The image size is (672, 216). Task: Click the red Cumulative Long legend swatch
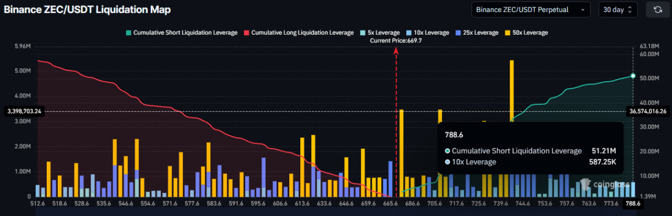[246, 33]
